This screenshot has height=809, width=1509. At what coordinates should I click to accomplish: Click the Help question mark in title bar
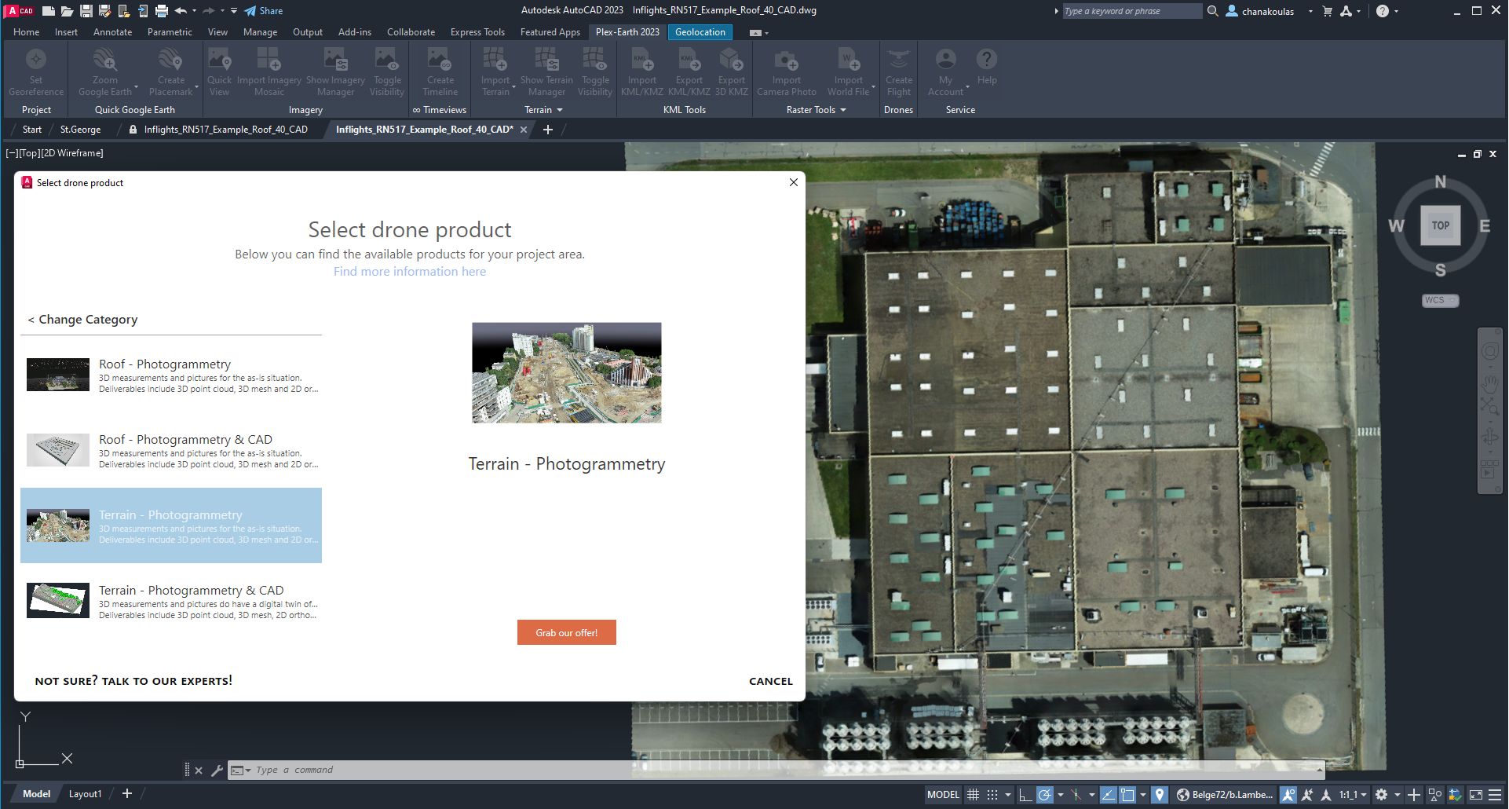click(x=1383, y=11)
